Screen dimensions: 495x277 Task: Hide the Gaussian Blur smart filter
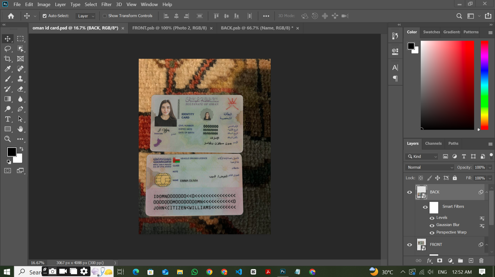point(432,225)
